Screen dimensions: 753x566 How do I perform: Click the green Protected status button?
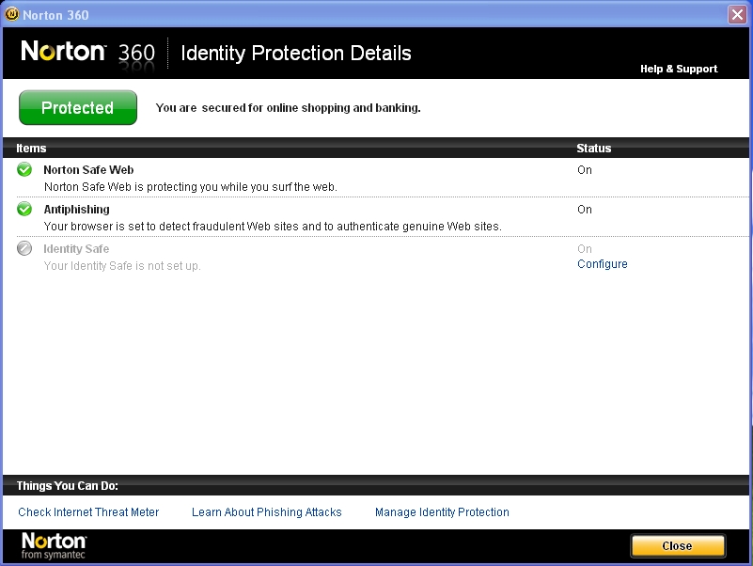coord(78,107)
